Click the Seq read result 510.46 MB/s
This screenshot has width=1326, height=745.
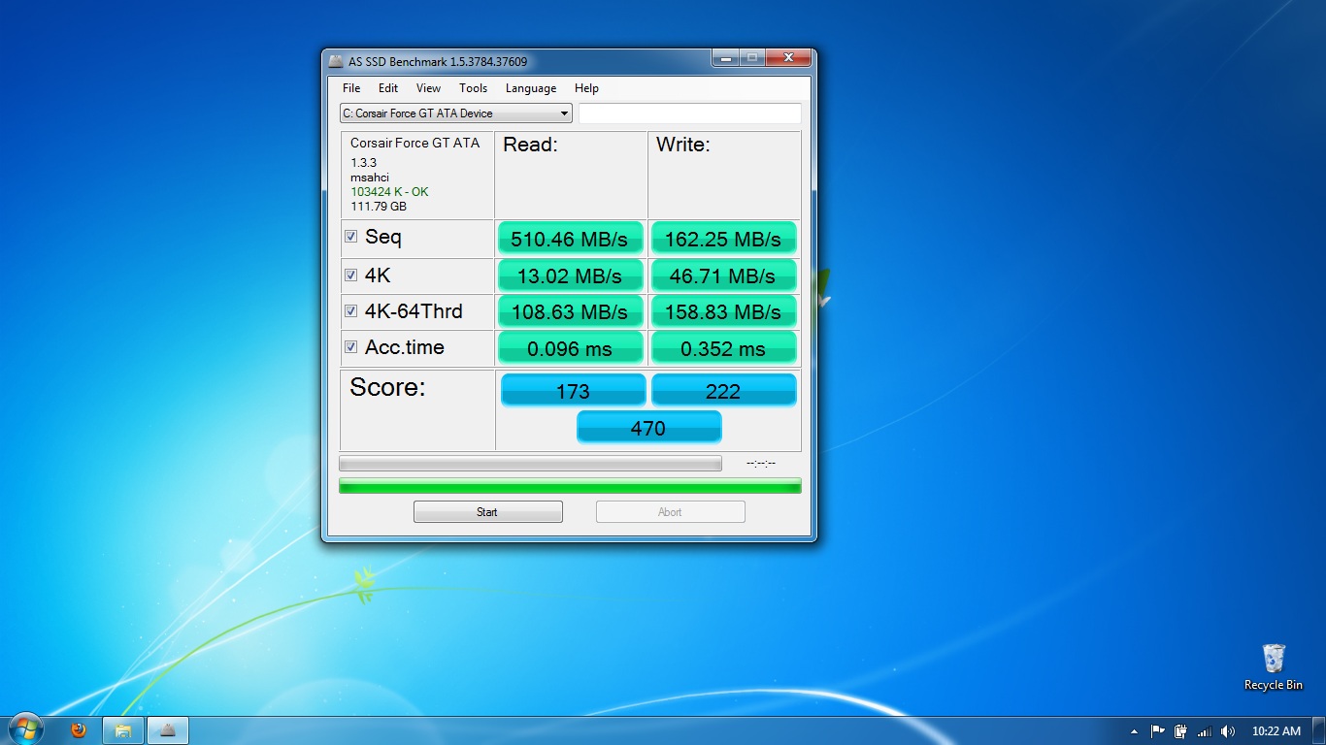(x=570, y=239)
